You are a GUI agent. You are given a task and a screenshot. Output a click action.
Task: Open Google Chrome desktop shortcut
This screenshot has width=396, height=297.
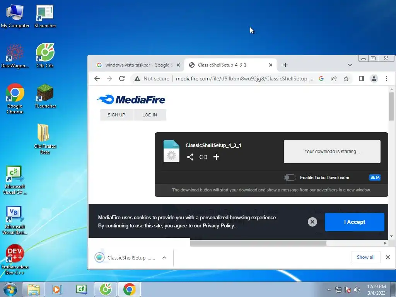click(15, 99)
